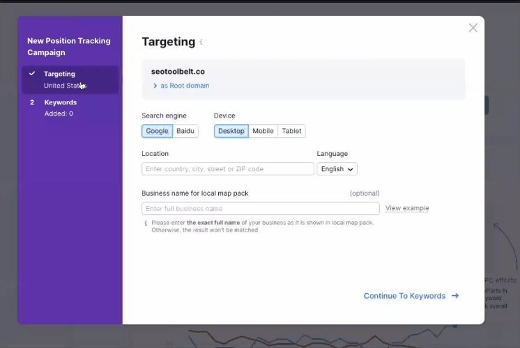Go to the Targeting step in sidebar
520x348 pixels.
[70, 79]
